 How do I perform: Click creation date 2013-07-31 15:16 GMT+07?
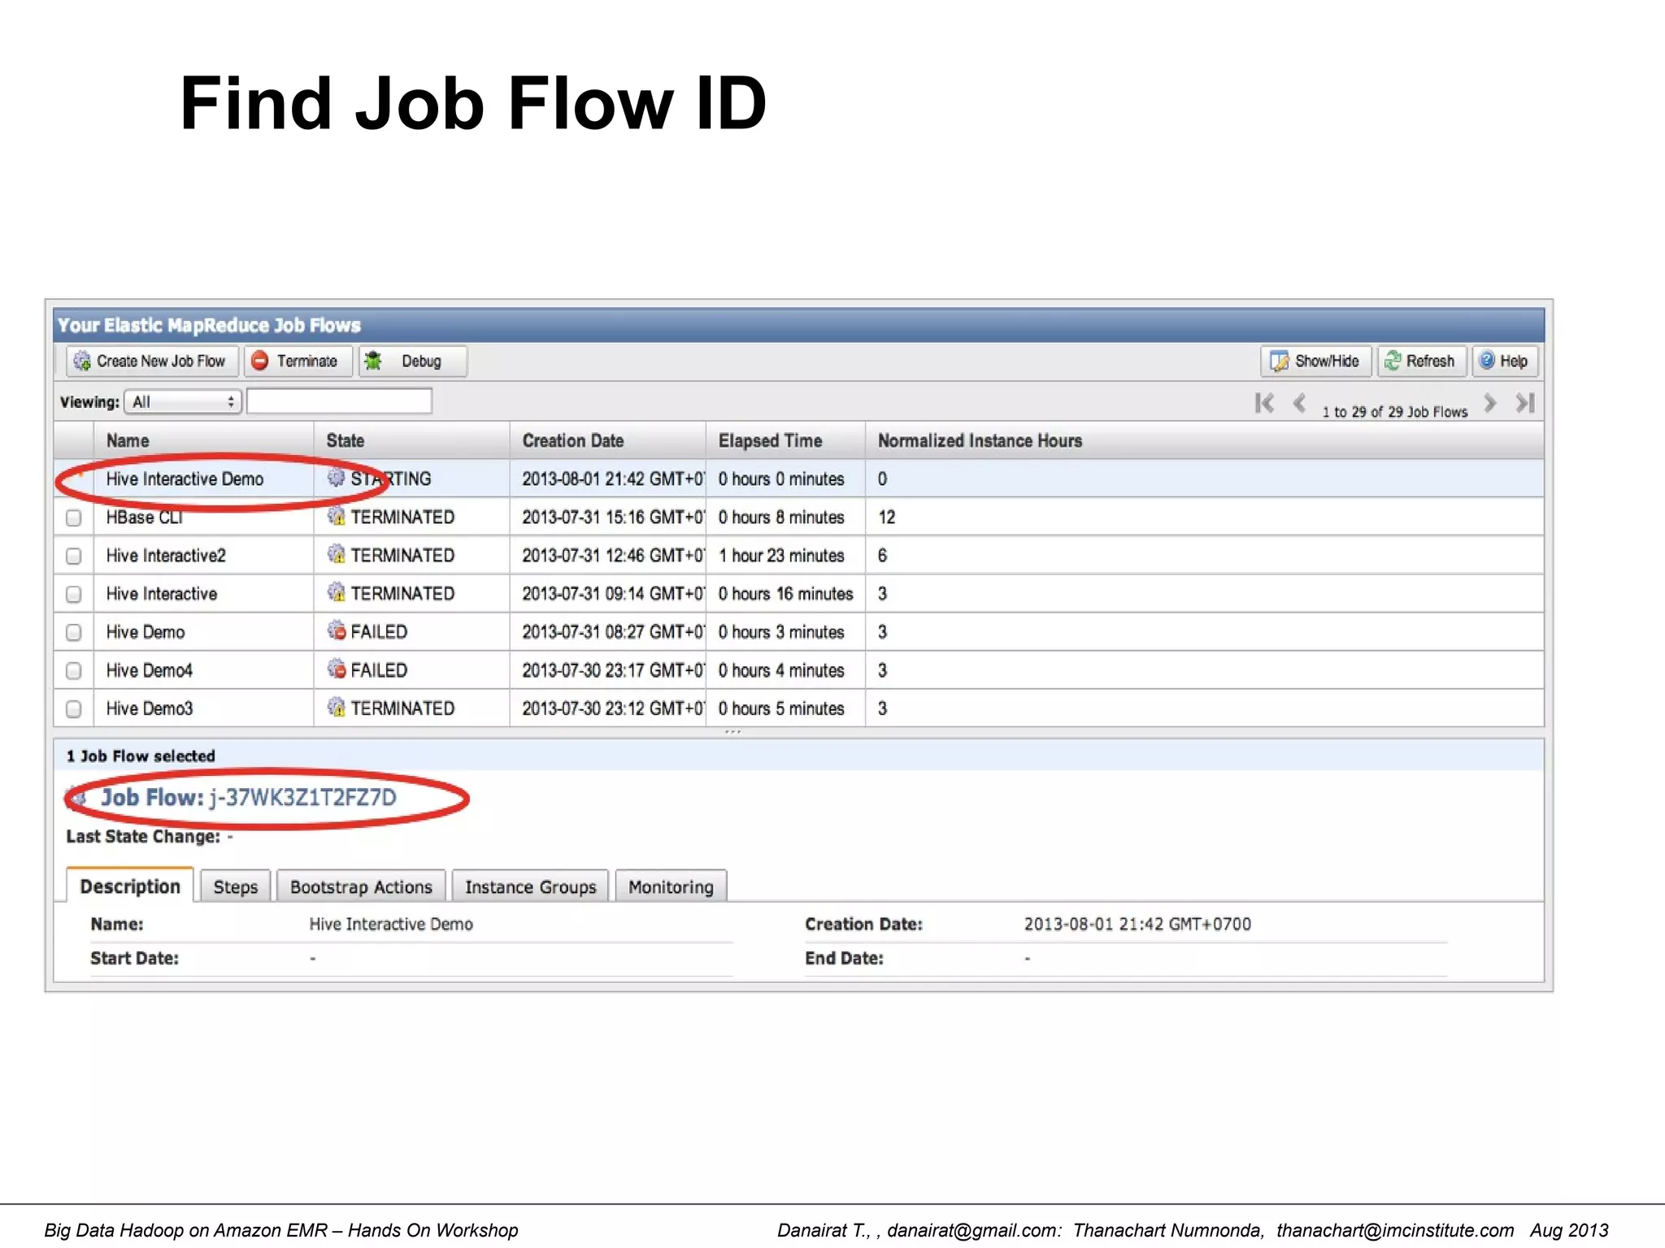click(613, 517)
